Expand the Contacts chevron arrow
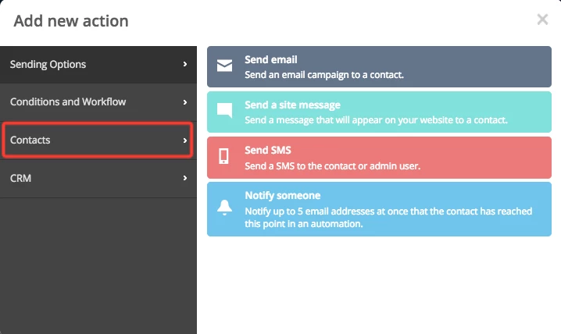This screenshot has width=561, height=334. [x=185, y=140]
